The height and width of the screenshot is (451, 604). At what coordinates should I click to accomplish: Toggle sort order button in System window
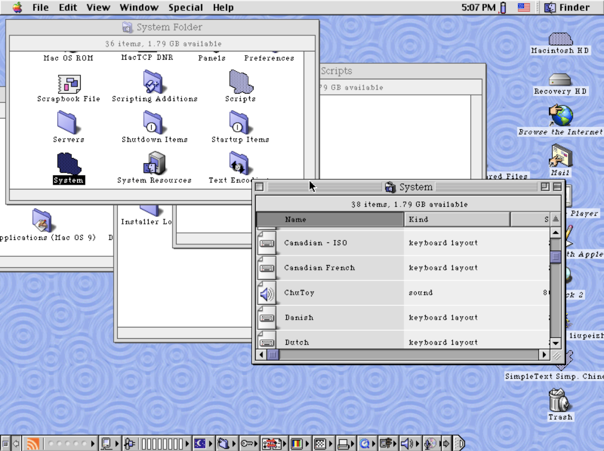coord(555,219)
